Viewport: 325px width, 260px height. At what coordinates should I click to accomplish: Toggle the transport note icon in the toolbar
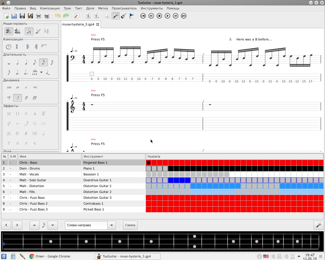pos(108,16)
